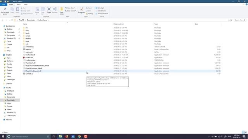Viewport: 248px width, 139px height.
Task: Open Chrome from the taskbar
Action: (x=79, y=136)
